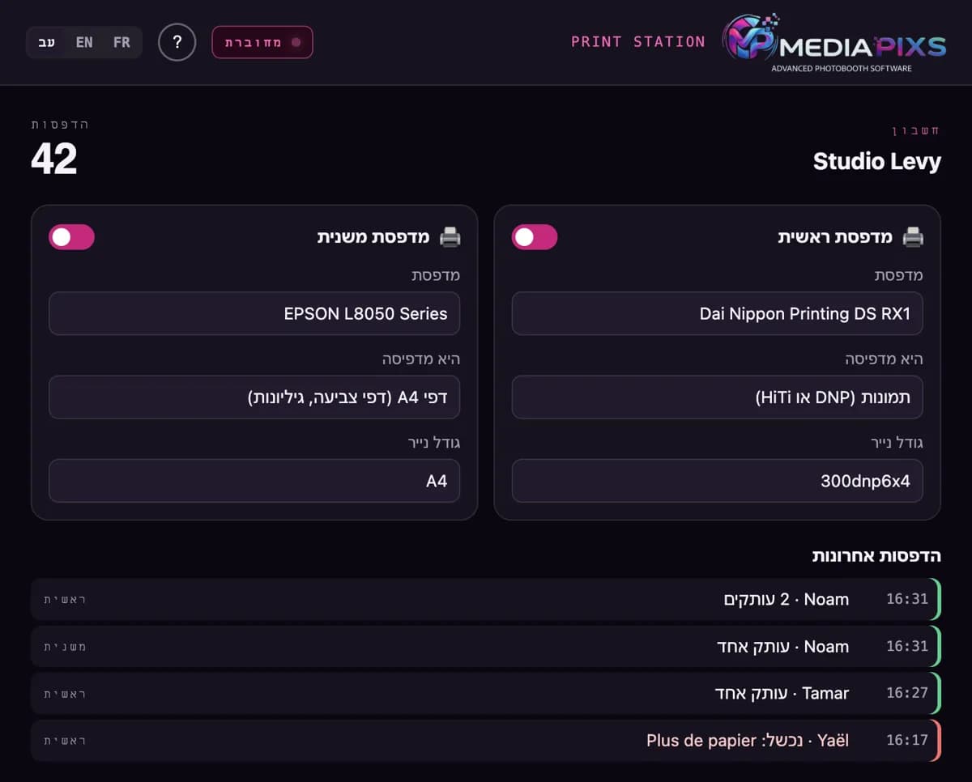Select the 16:31 Noam עותק אחד print row
Screen dimensions: 972x782
486,647
